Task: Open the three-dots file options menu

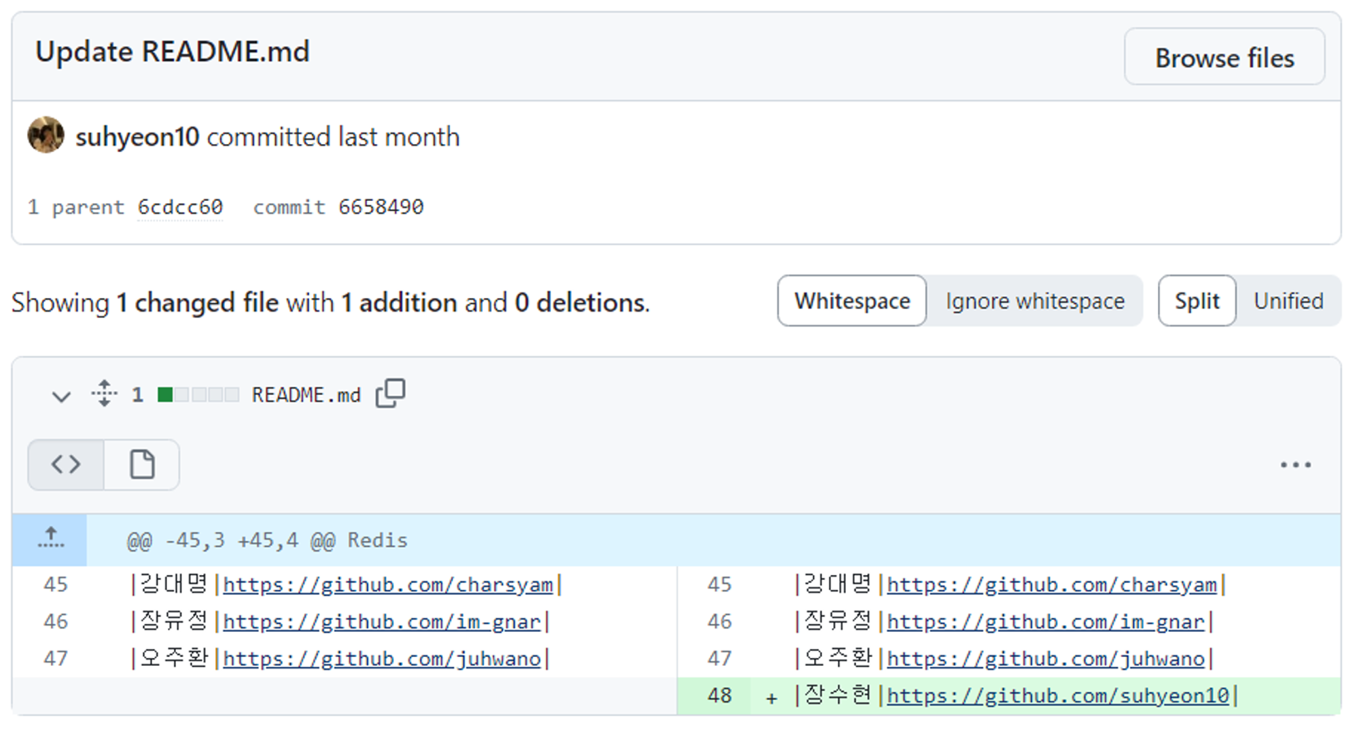Action: click(x=1295, y=465)
